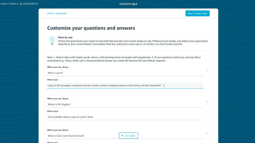
Task: Edit the 'Who is Lance?' question field
Action: [x=125, y=73]
